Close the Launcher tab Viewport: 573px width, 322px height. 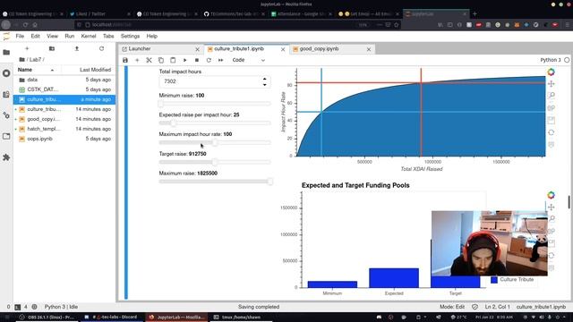197,49
